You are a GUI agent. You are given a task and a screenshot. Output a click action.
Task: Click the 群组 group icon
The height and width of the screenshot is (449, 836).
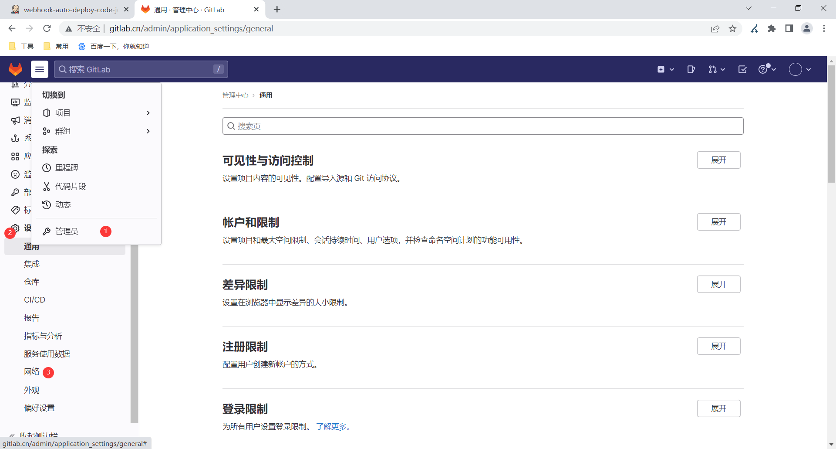47,131
